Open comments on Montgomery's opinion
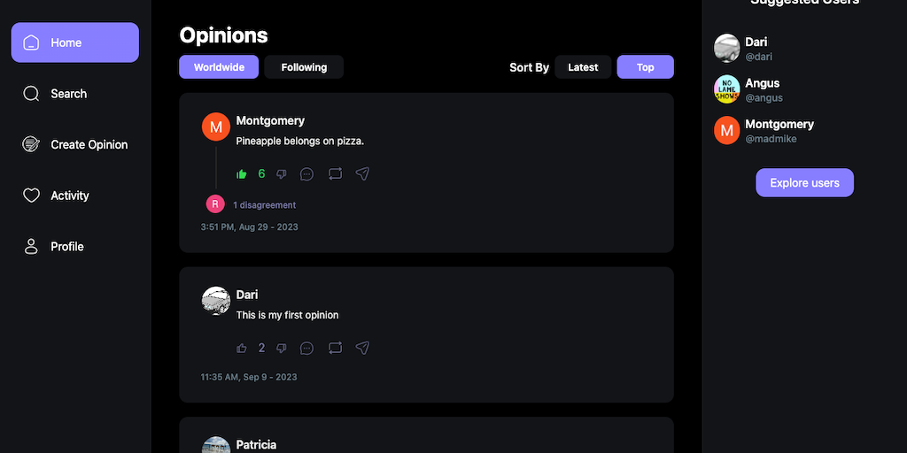Screen dimensions: 907x453 (x=307, y=174)
